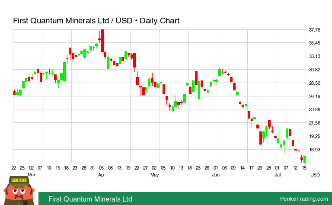Click the tall red candle at the April peak
The image size is (332, 205).
pyautogui.click(x=102, y=41)
